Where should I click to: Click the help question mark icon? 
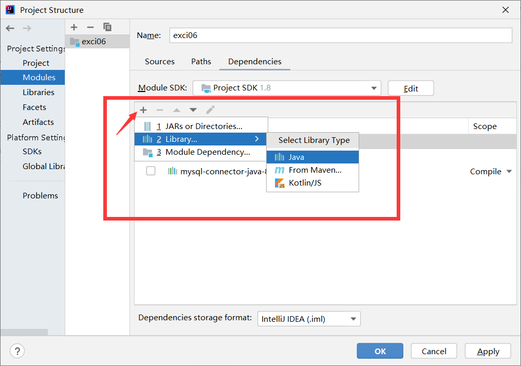17,351
